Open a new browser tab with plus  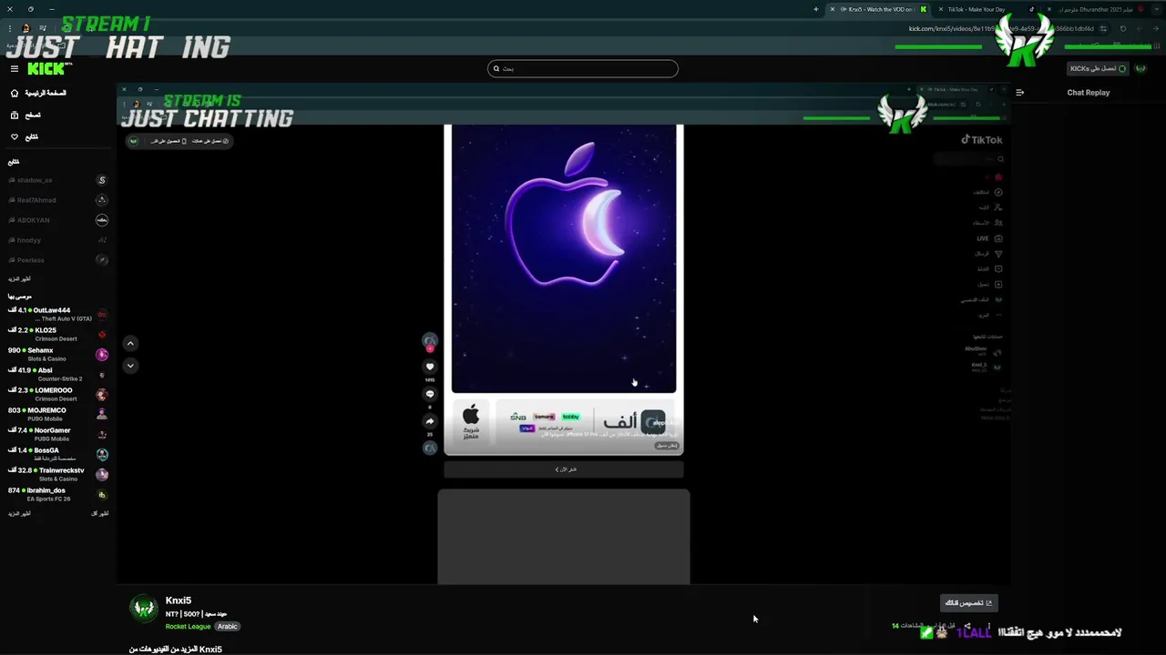pos(816,9)
